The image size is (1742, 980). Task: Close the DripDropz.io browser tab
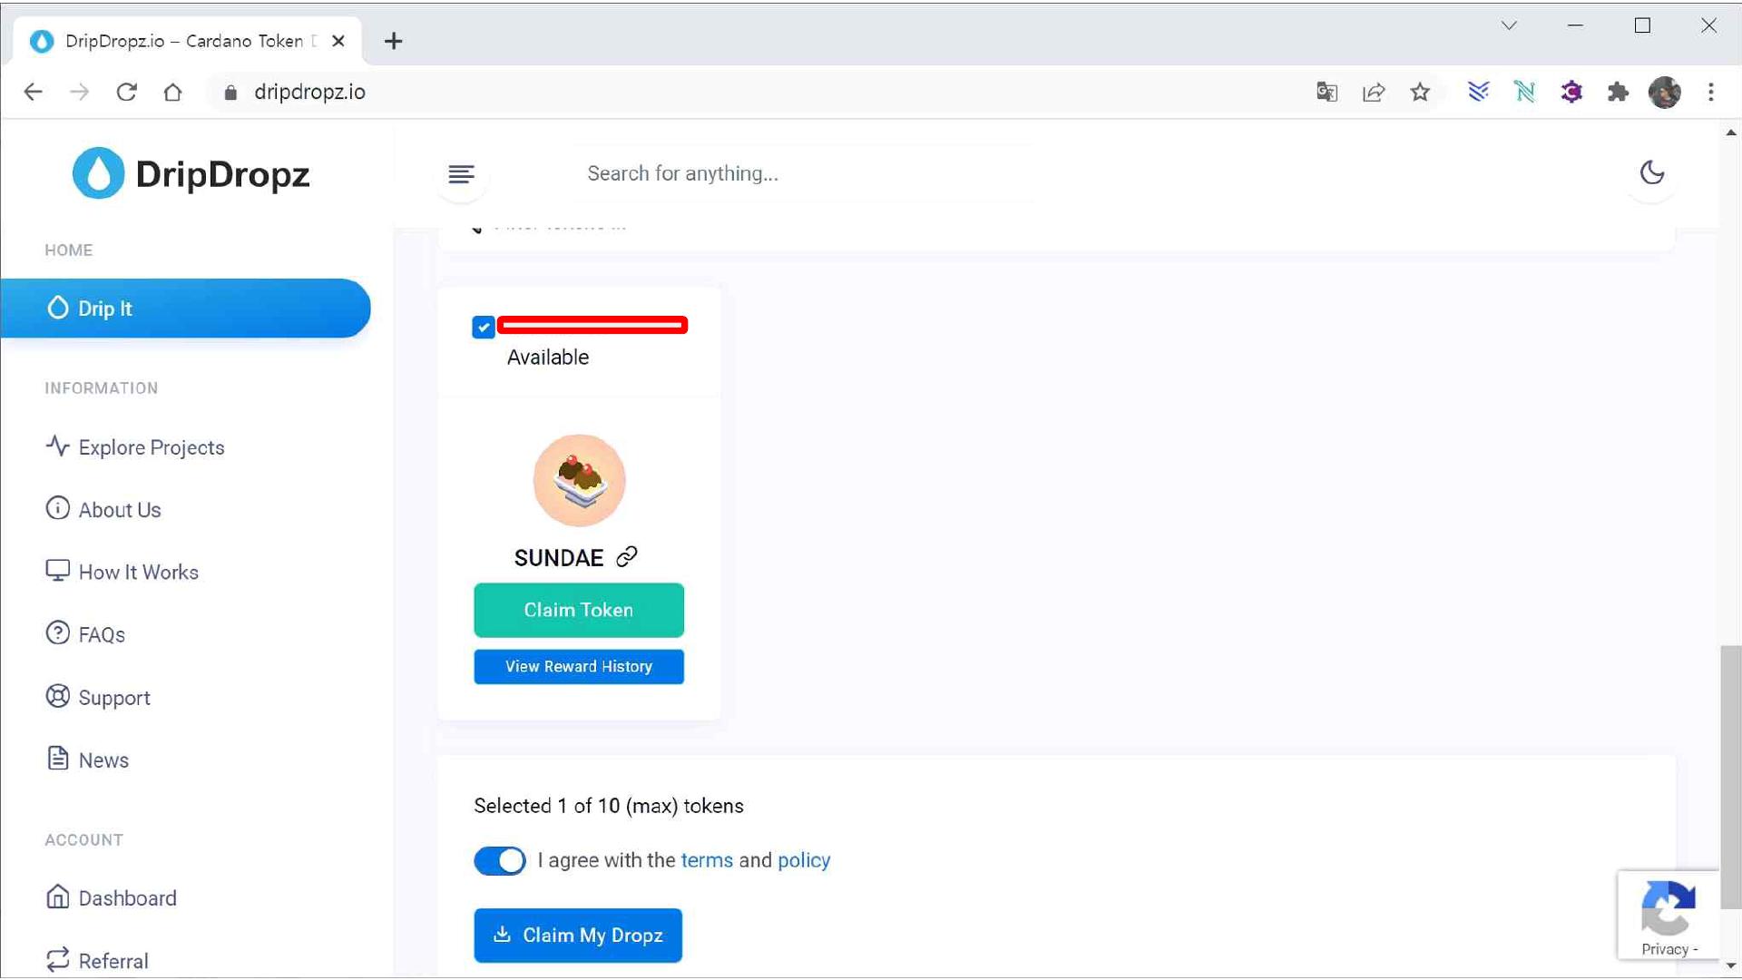point(338,41)
